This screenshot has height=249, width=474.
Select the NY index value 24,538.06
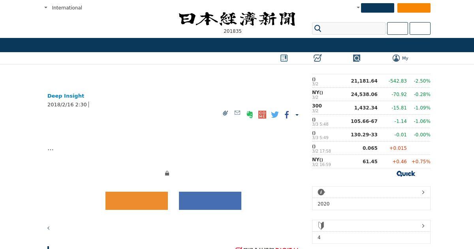click(x=364, y=94)
